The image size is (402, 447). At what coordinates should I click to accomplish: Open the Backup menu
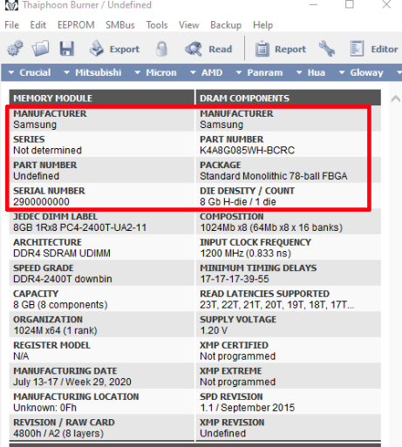pyautogui.click(x=226, y=25)
